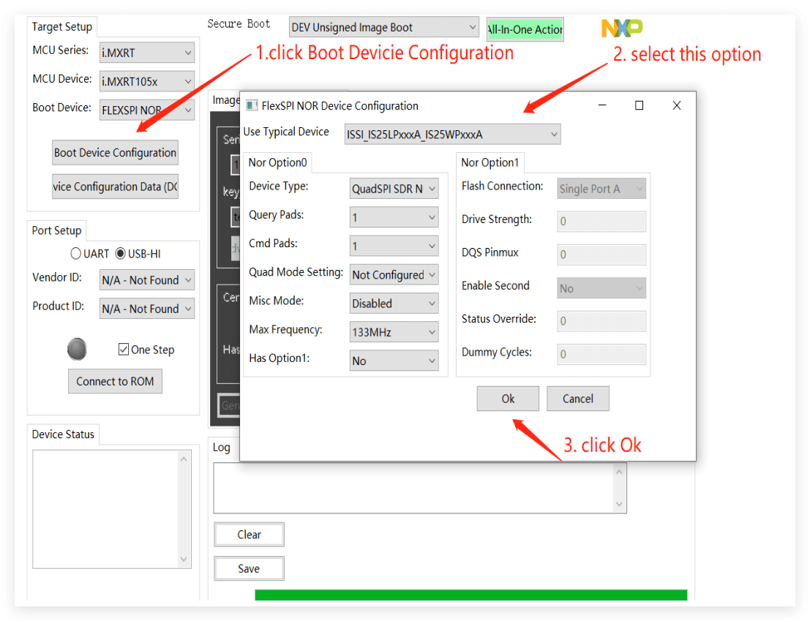
Task: Click the Dummy Cycles input field
Action: (x=601, y=353)
